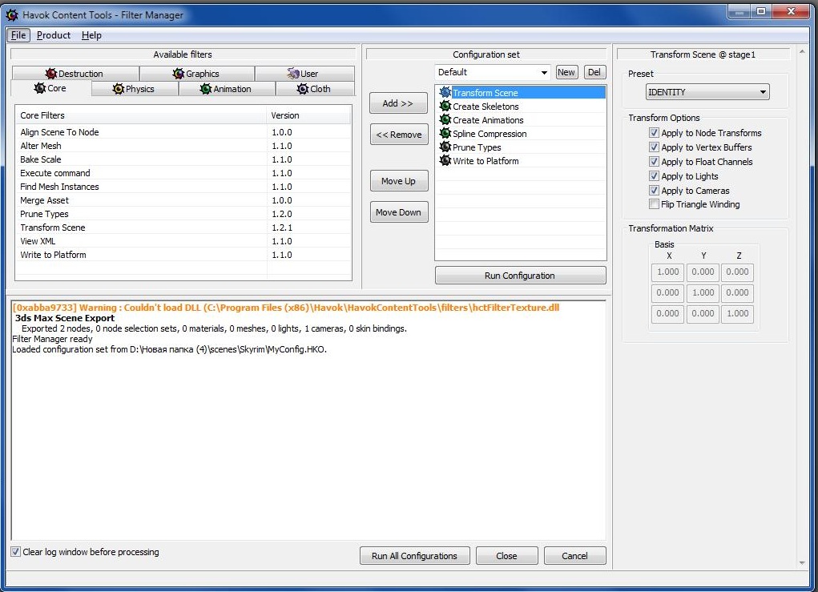The width and height of the screenshot is (818, 592).
Task: Select Alter Mesh in Core Filters
Action: 183,146
